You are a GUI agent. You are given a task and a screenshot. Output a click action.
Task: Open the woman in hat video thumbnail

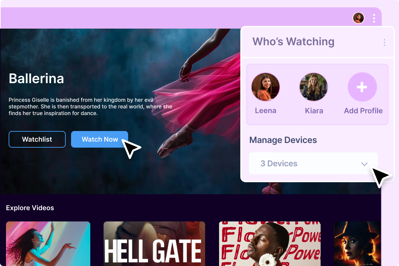[358, 244]
